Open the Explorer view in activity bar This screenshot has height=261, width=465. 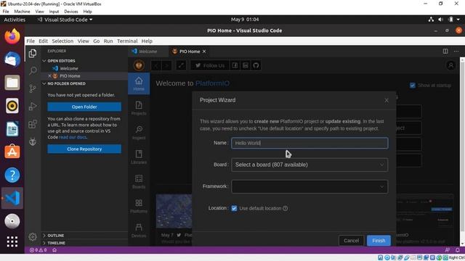tap(33, 53)
